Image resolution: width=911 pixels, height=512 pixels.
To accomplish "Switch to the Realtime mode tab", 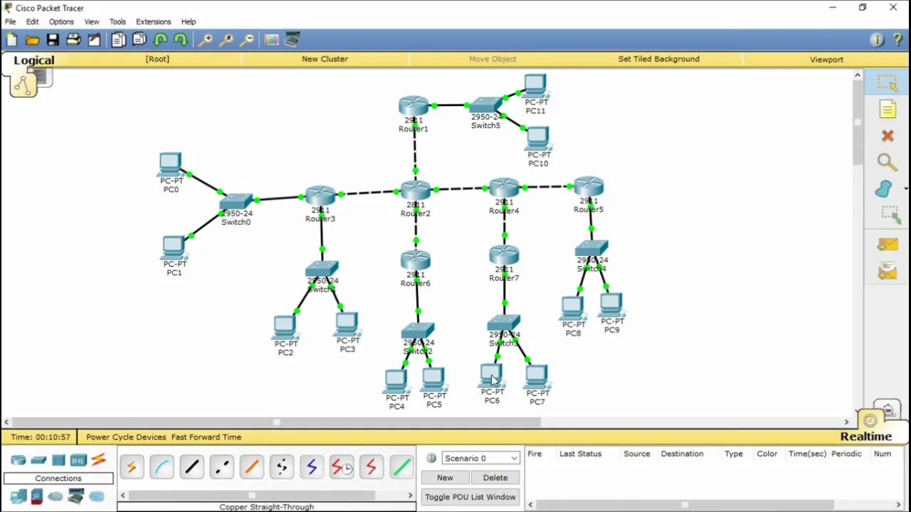I will 865,437.
